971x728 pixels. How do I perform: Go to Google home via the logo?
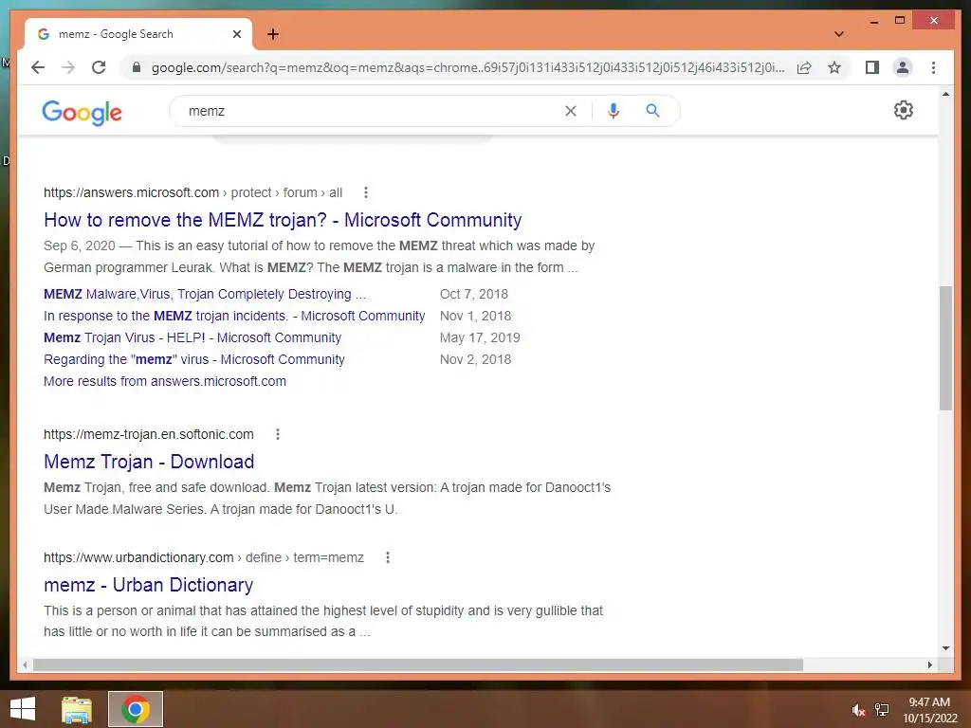pos(82,112)
